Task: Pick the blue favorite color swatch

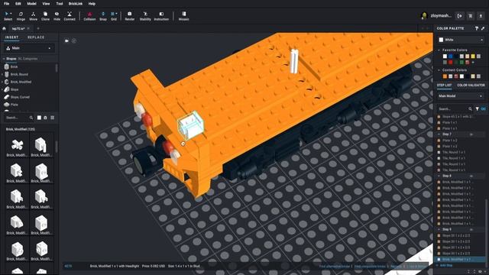Action: coord(450,56)
